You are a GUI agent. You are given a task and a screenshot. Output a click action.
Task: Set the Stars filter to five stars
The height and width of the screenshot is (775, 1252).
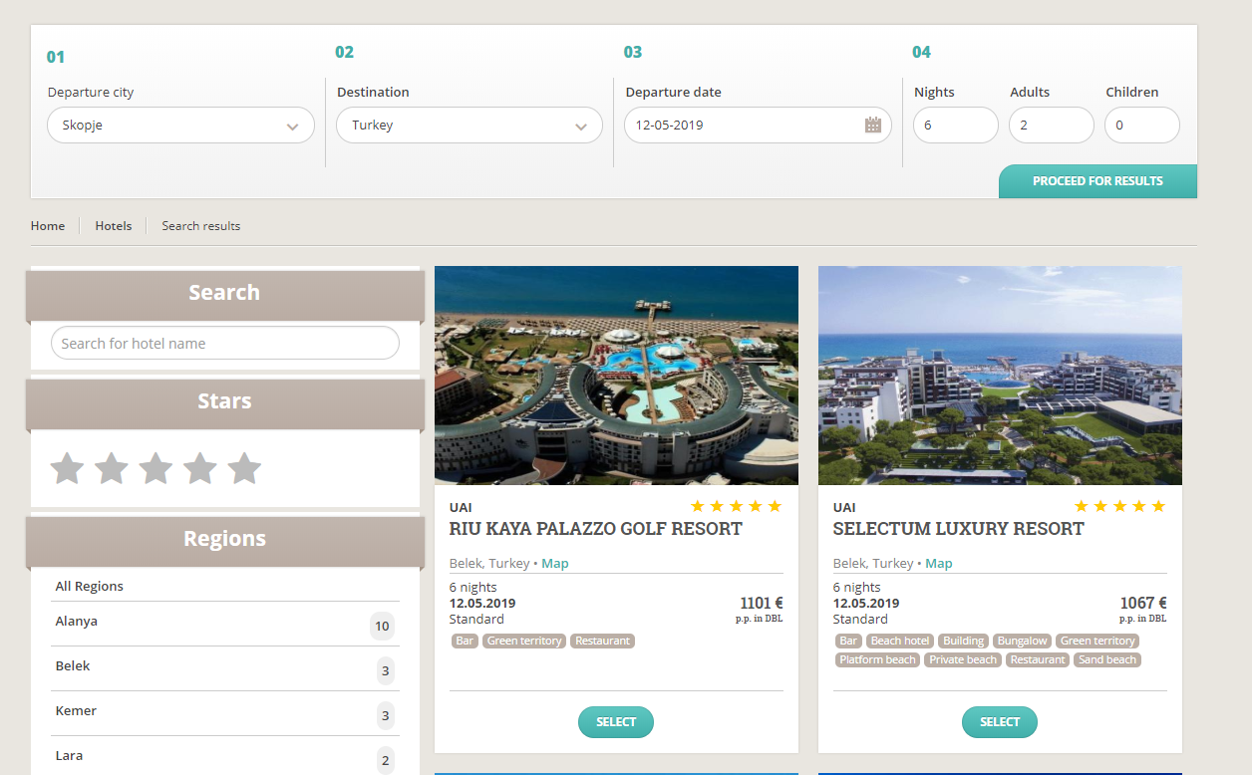244,468
